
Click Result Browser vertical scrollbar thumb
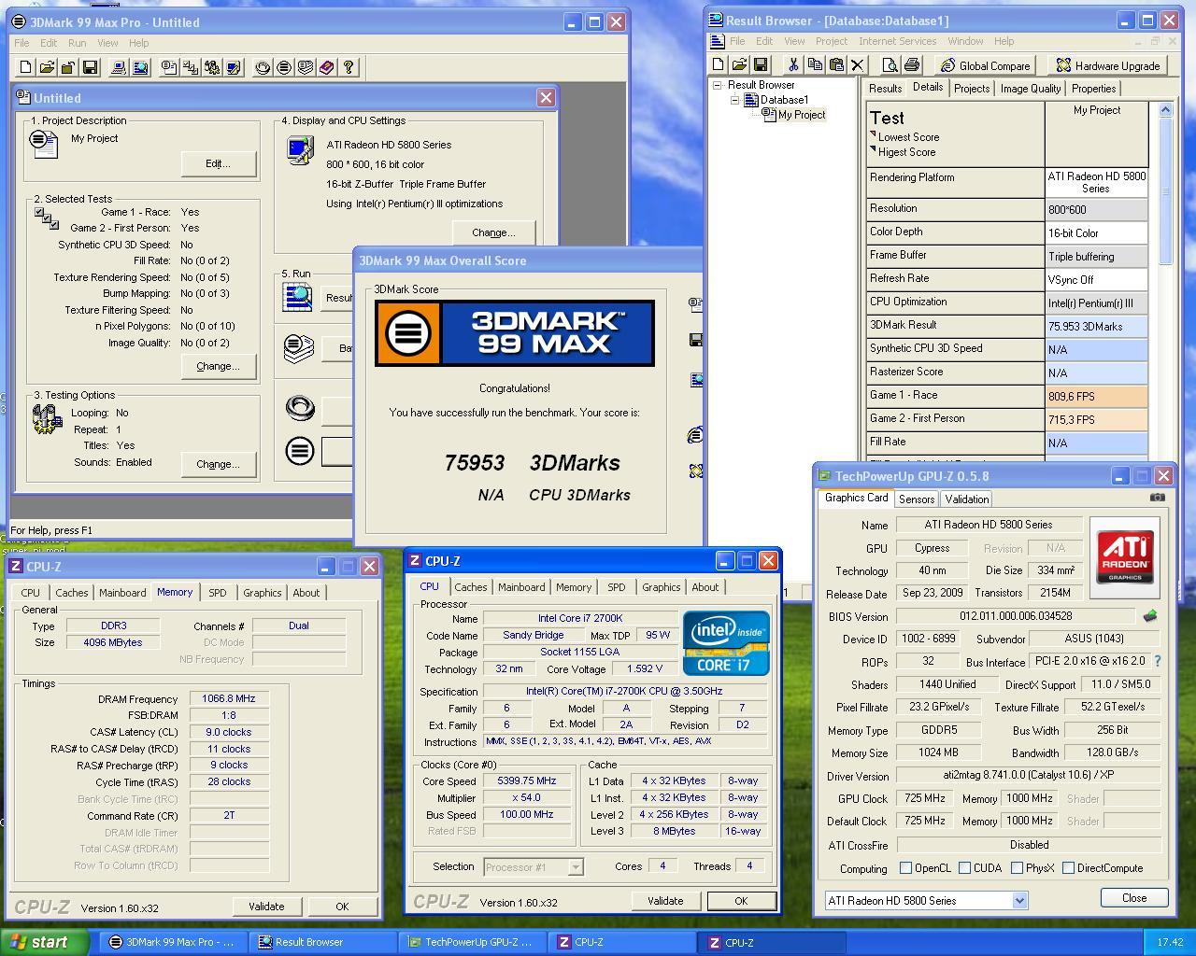click(x=1165, y=190)
